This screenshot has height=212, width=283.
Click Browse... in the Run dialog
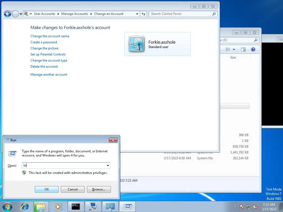click(99, 189)
